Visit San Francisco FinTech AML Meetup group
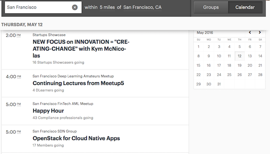The image size is (270, 154). click(63, 104)
